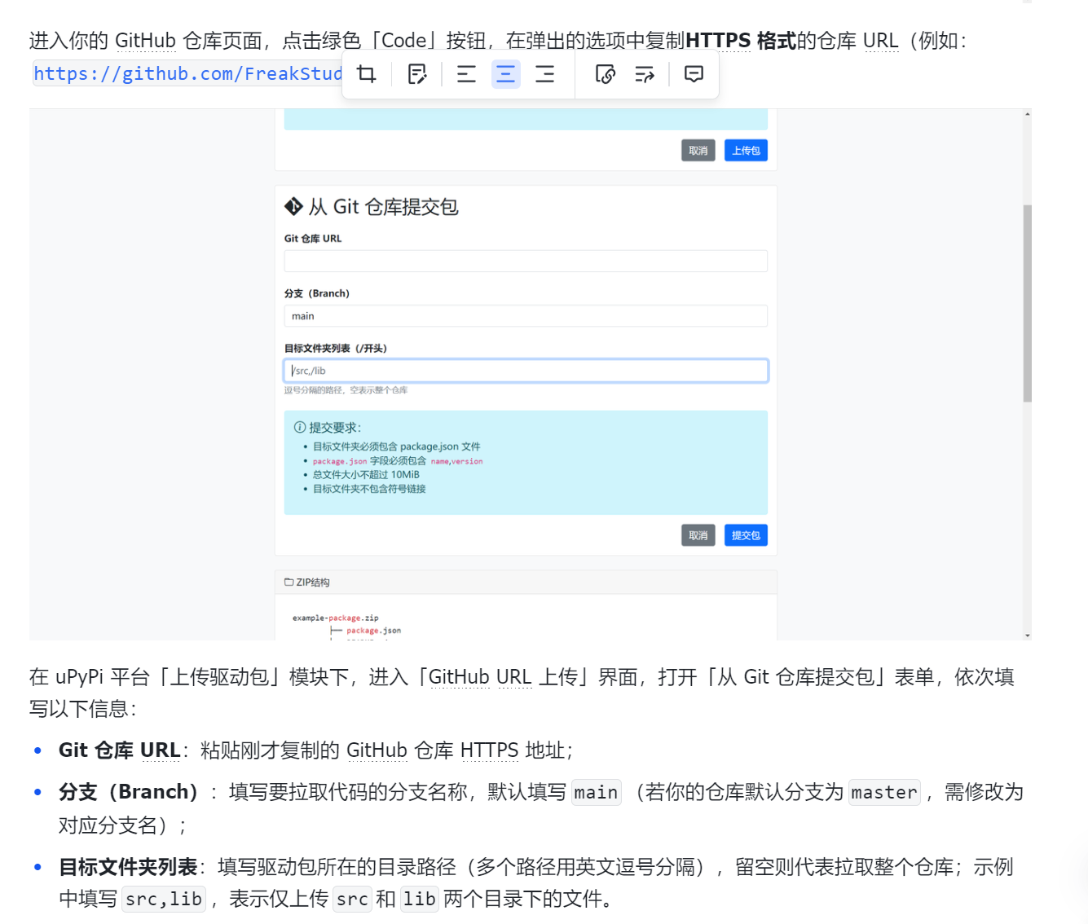Align the image to the right
Viewport: 1088px width, 924px height.
[x=544, y=75]
